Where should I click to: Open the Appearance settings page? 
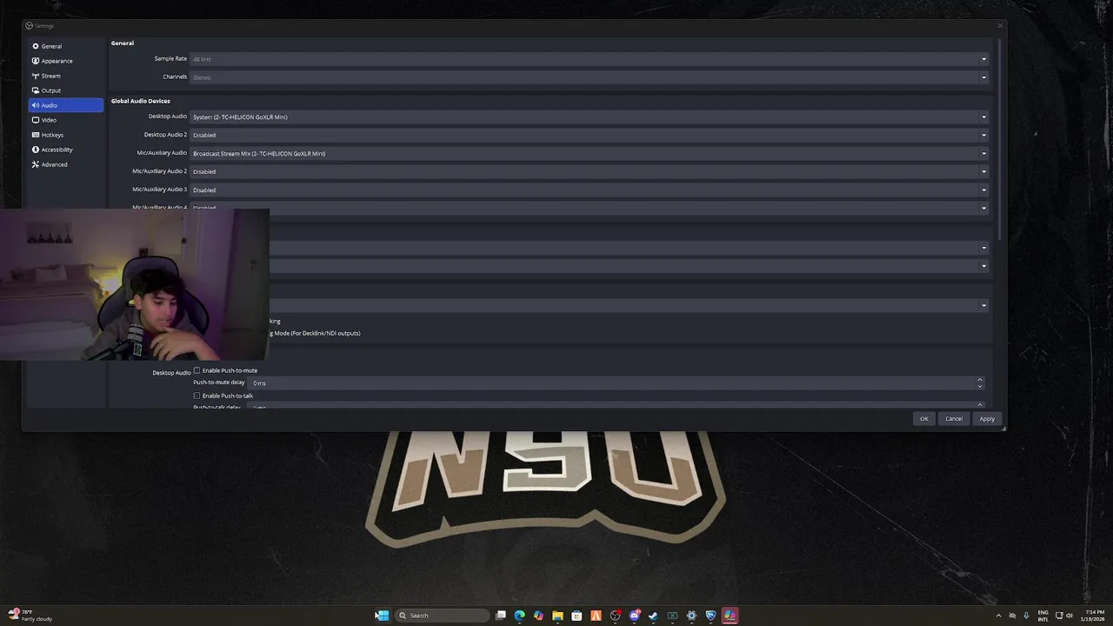tap(66, 61)
